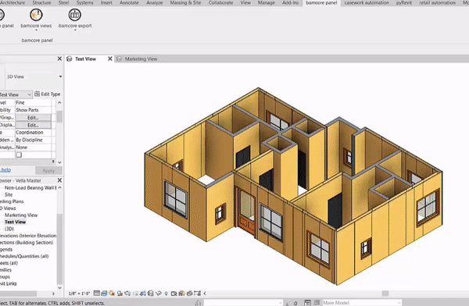Open the Test View instance dropdown

pos(29,94)
